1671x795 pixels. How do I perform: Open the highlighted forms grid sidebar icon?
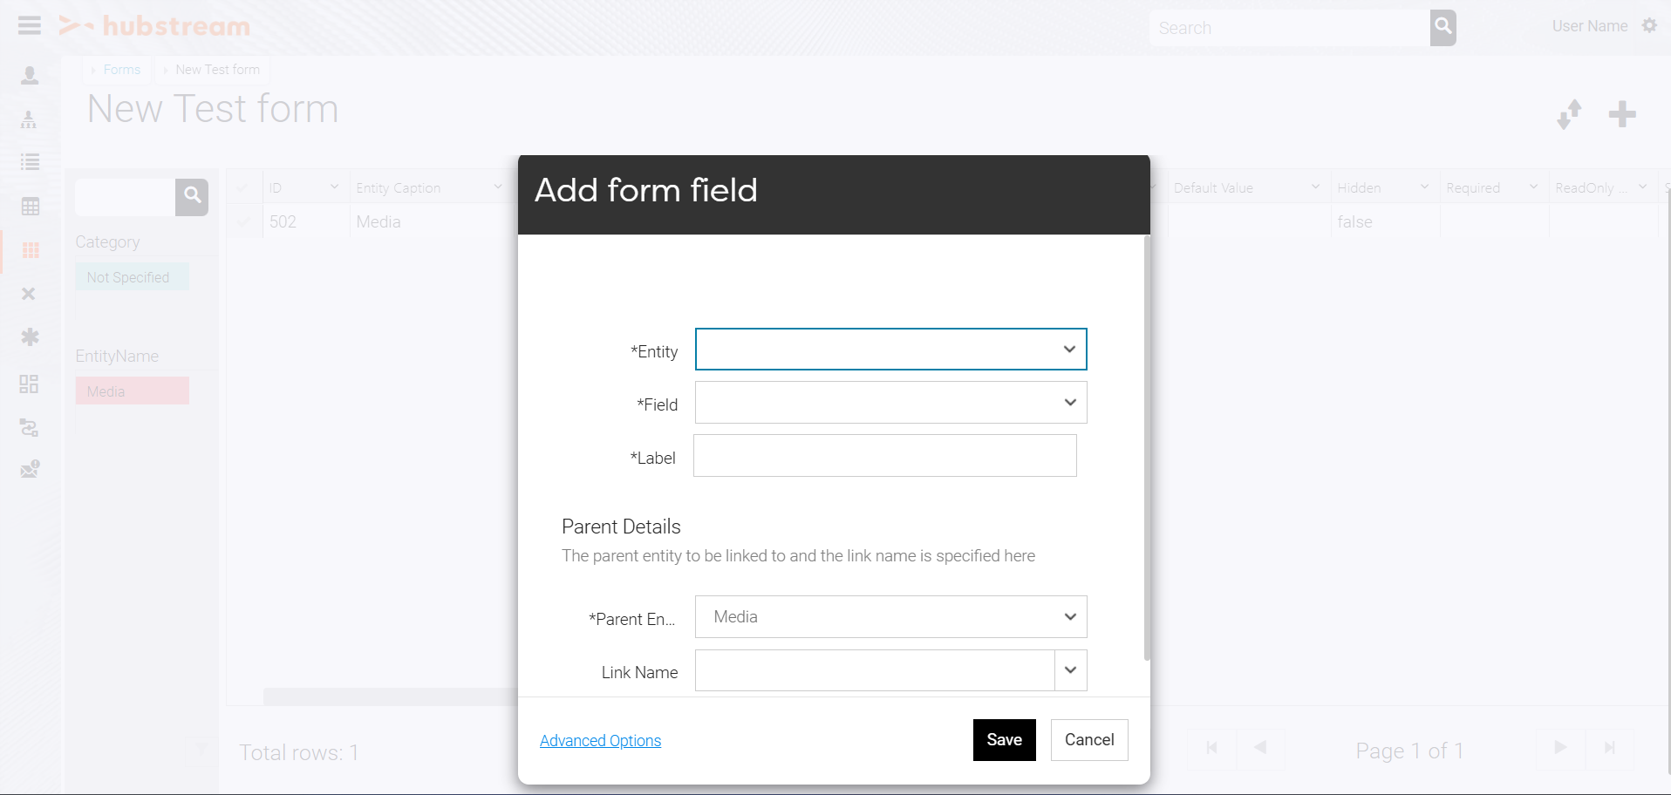click(29, 251)
